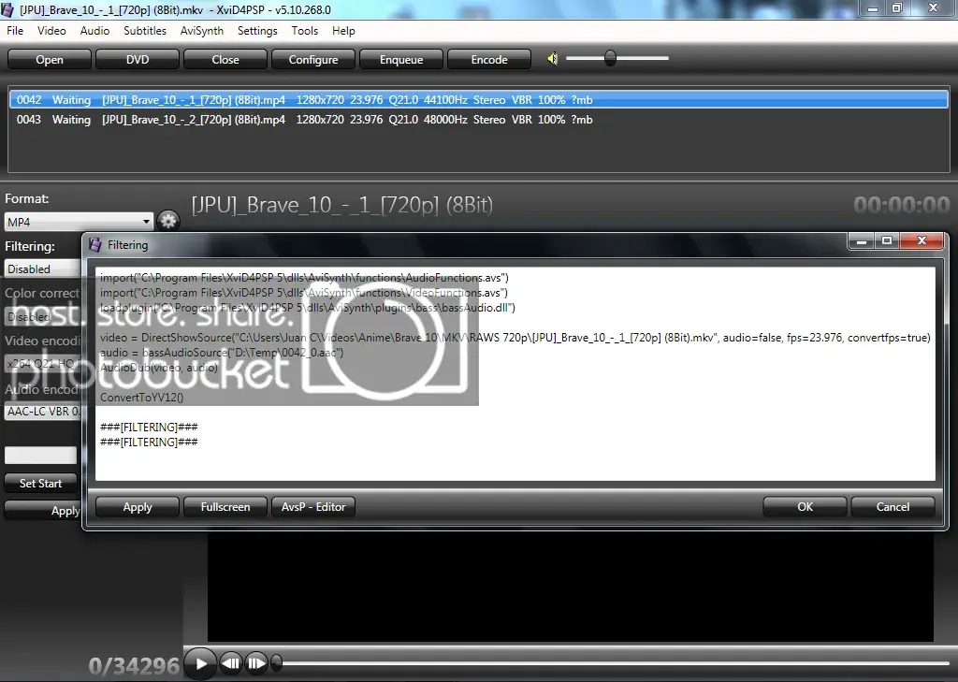The width and height of the screenshot is (958, 682).
Task: Click the volume slider handle
Action: [610, 59]
